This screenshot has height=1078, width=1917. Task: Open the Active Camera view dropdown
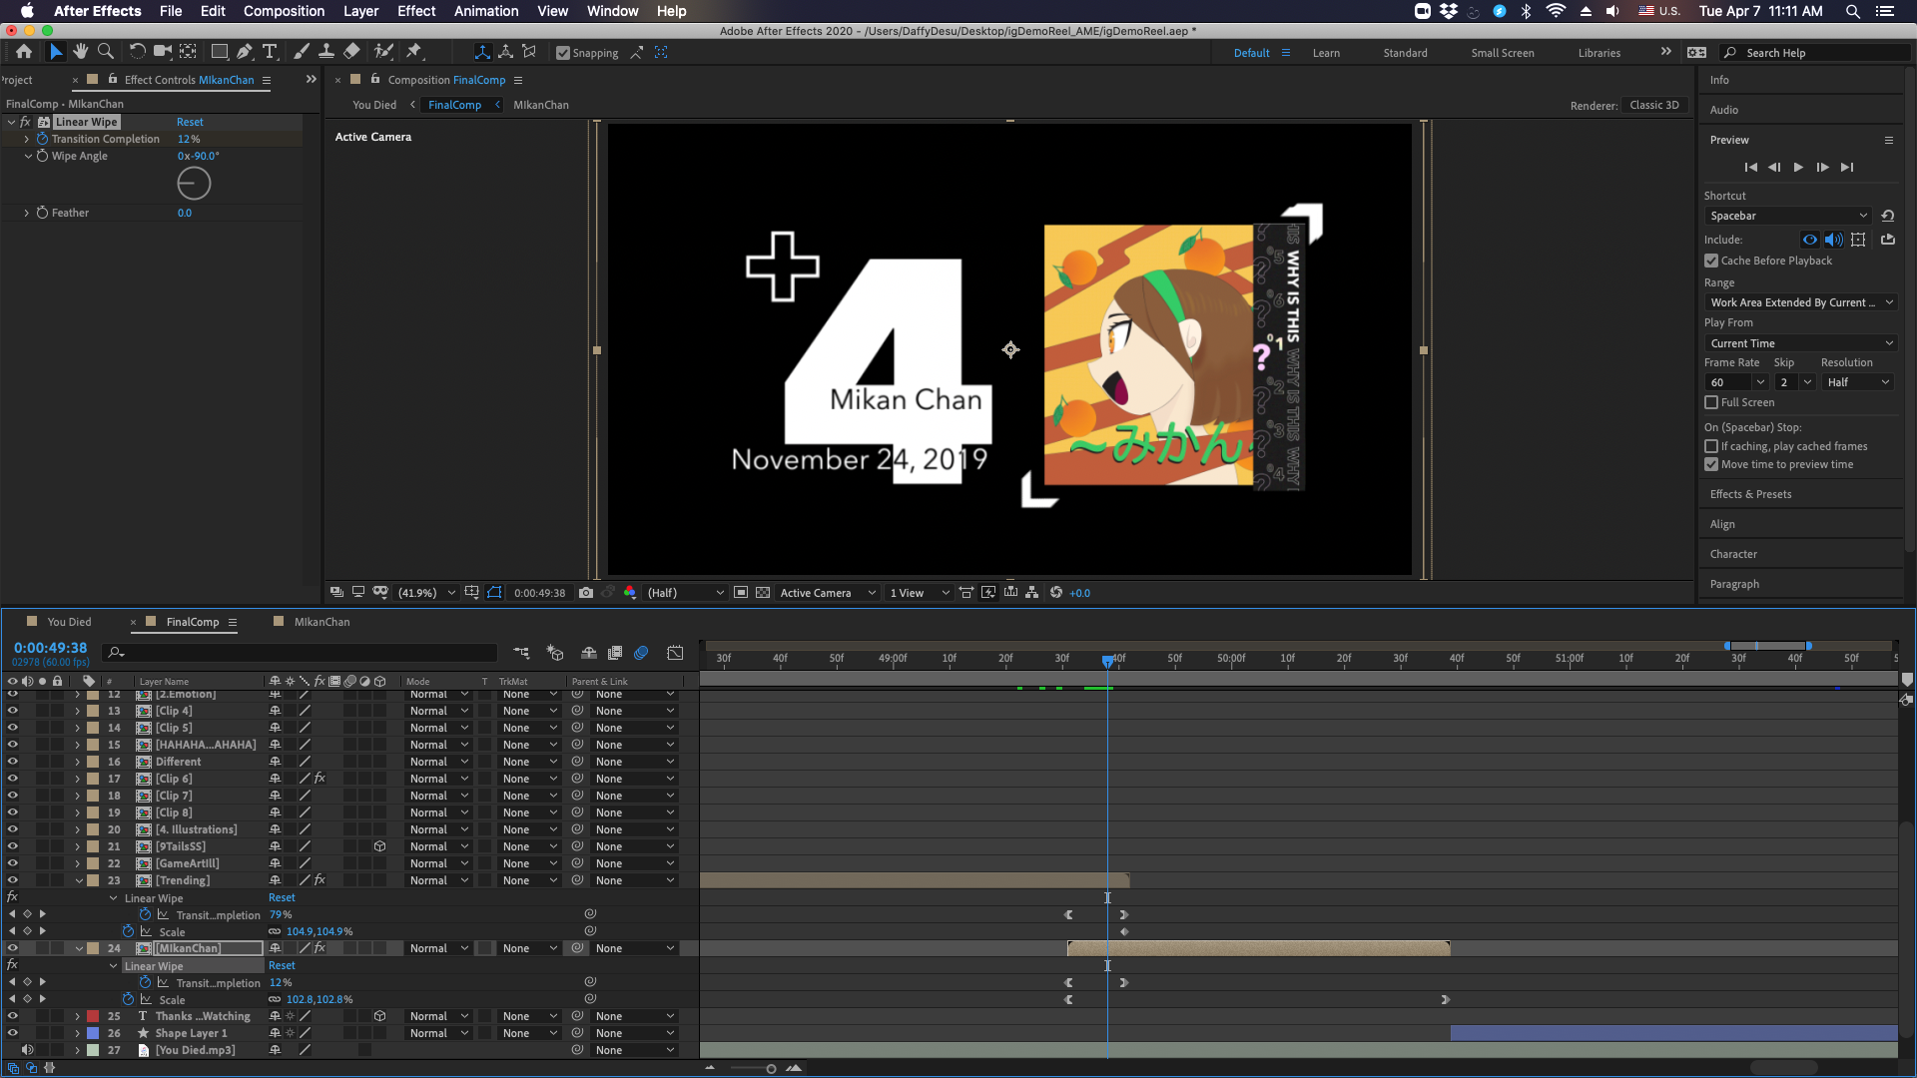[828, 593]
